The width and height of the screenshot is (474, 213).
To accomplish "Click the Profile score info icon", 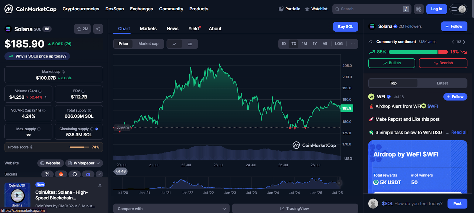I will [x=32, y=147].
